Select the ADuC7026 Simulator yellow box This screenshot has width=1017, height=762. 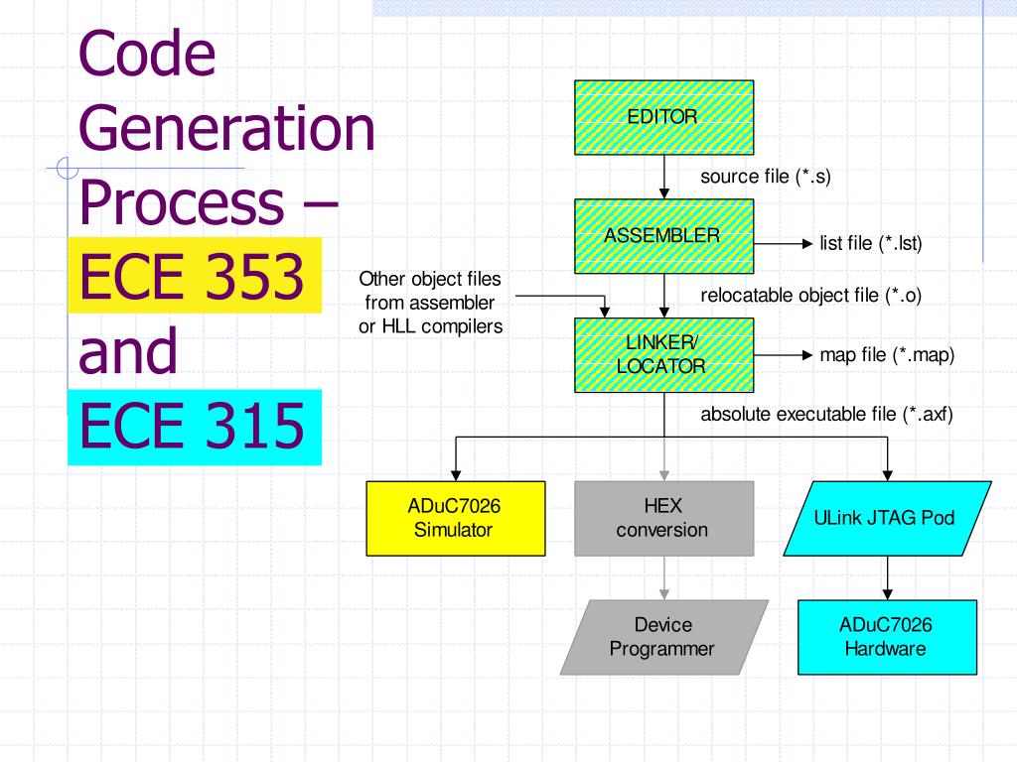coord(455,518)
